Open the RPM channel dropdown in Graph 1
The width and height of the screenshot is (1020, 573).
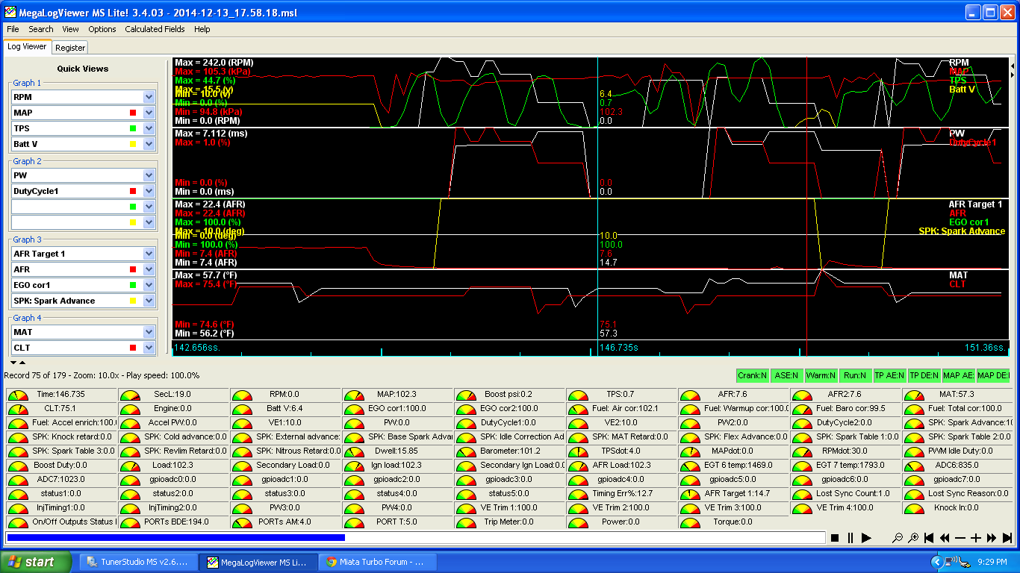click(x=149, y=96)
